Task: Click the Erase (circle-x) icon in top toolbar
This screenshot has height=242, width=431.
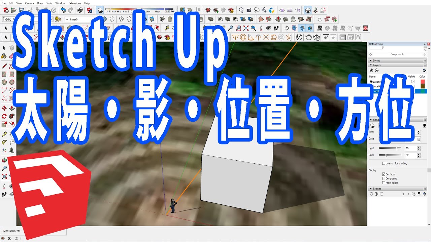Action: click(54, 10)
